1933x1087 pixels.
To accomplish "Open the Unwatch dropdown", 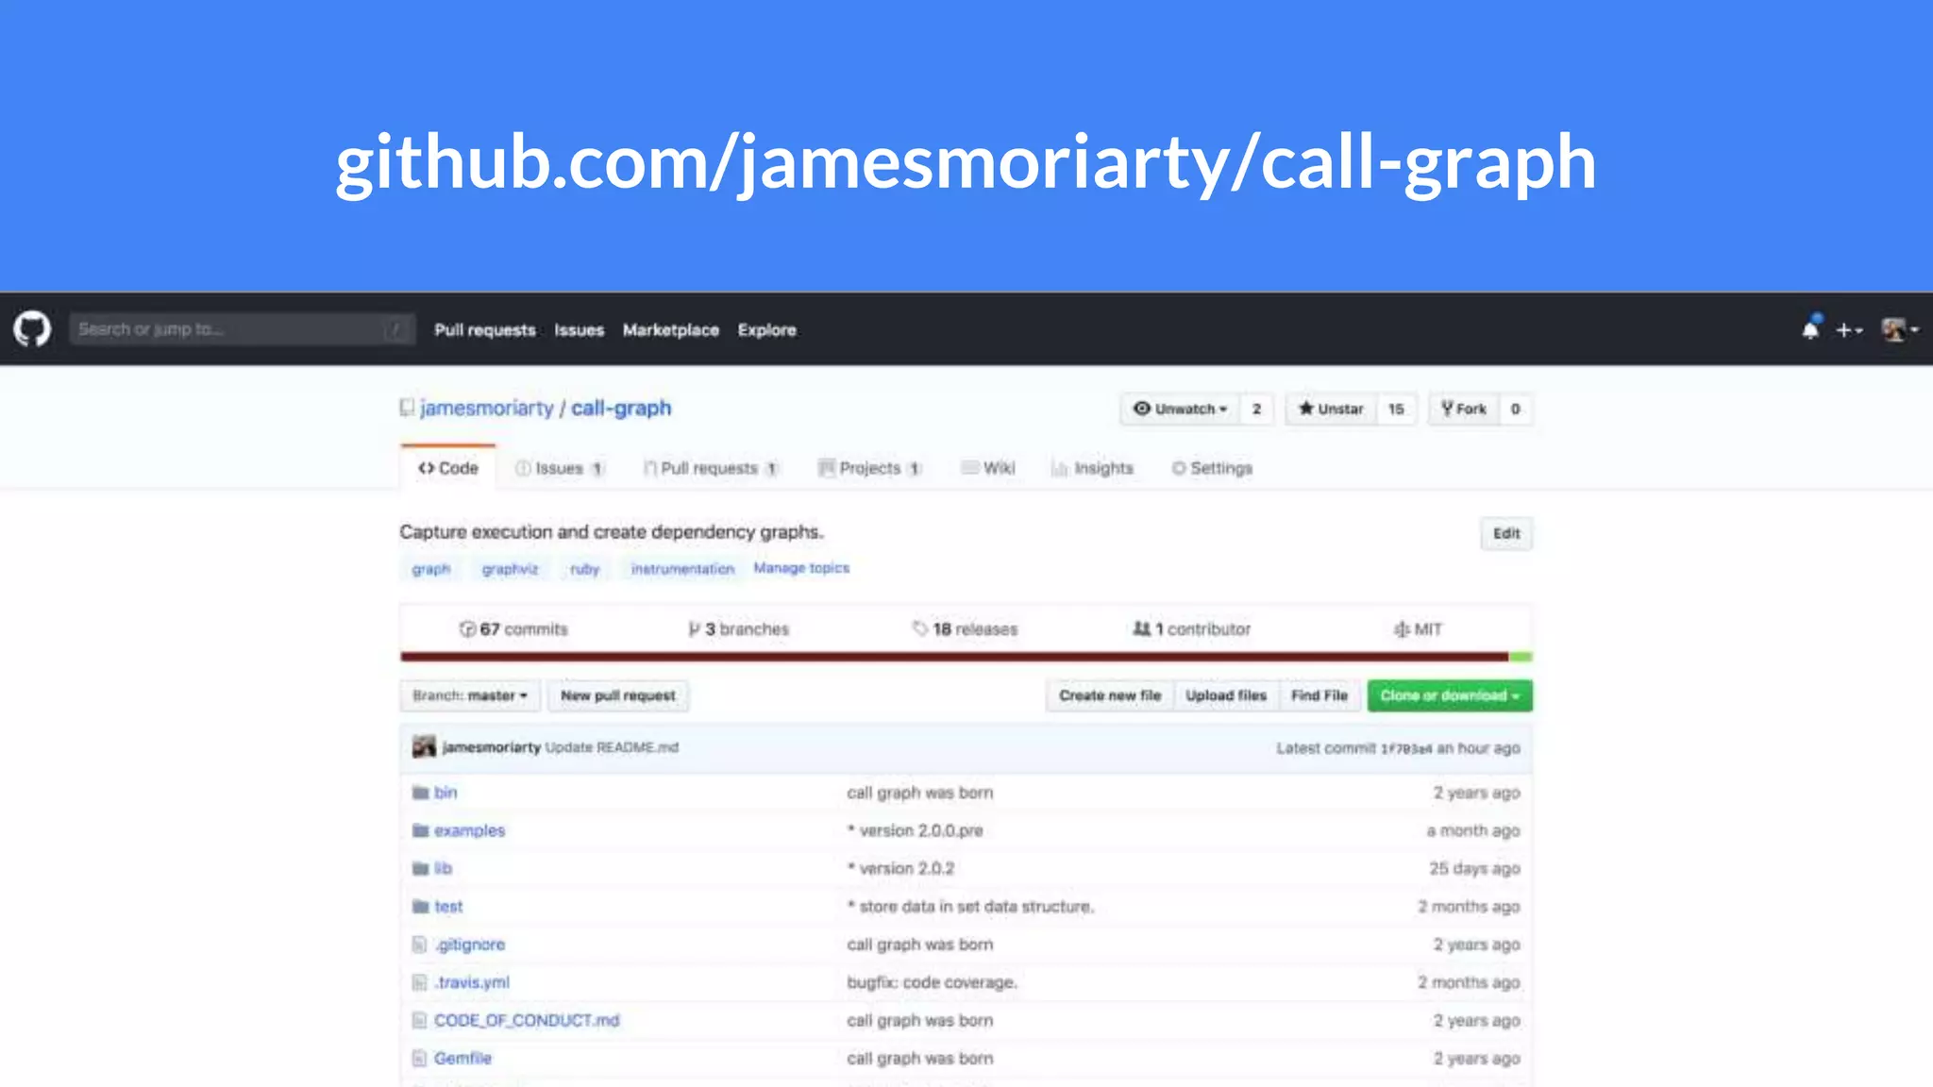I will click(1180, 409).
